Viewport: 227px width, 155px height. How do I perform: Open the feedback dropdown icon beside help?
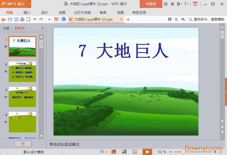pyautogui.click(x=179, y=4)
